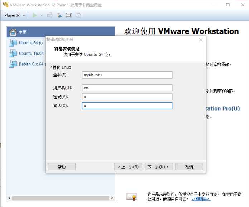The width and height of the screenshot is (249, 207).
Task: Click the removable devices toolbar icon
Action: pos(59,15)
